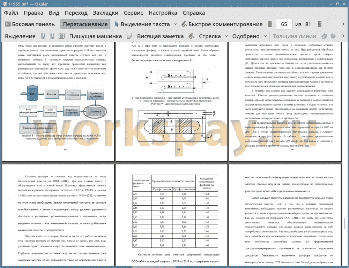This screenshot has height=268, width=349.
Task: Switch to Выделение текста mode
Action: coord(142,24)
